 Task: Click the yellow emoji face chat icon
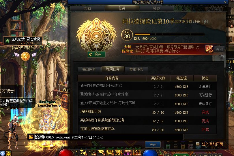click(31, 137)
